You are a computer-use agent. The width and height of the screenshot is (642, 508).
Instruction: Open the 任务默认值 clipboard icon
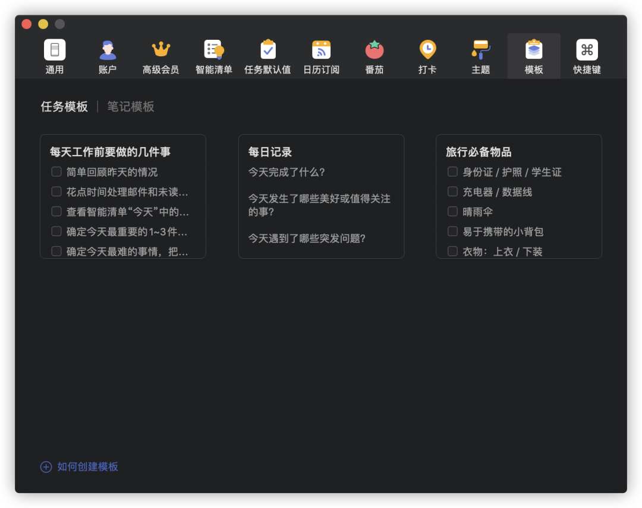[x=267, y=49]
